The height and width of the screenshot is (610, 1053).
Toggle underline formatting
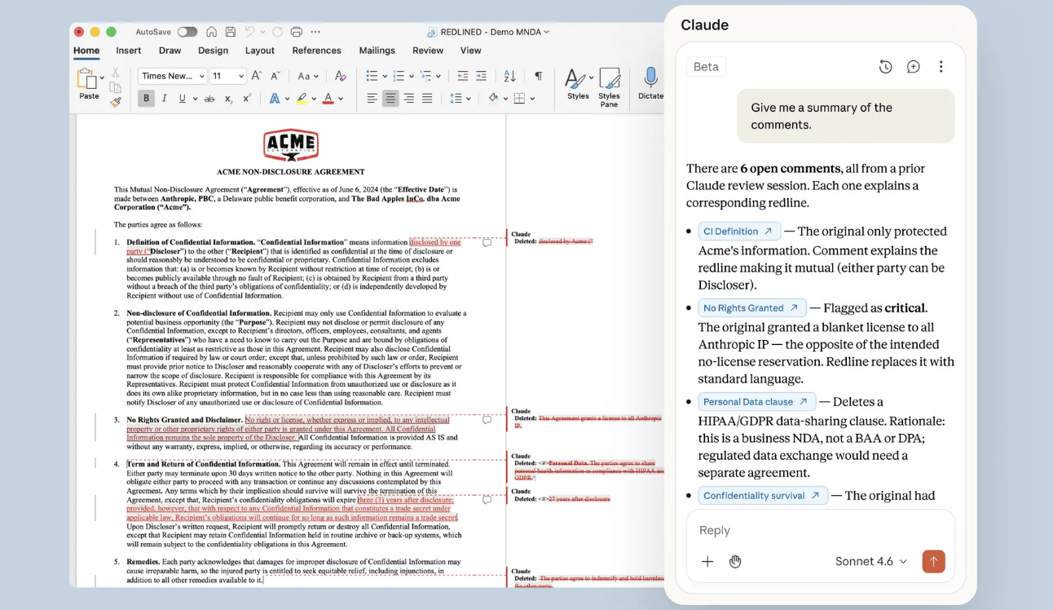click(x=182, y=99)
